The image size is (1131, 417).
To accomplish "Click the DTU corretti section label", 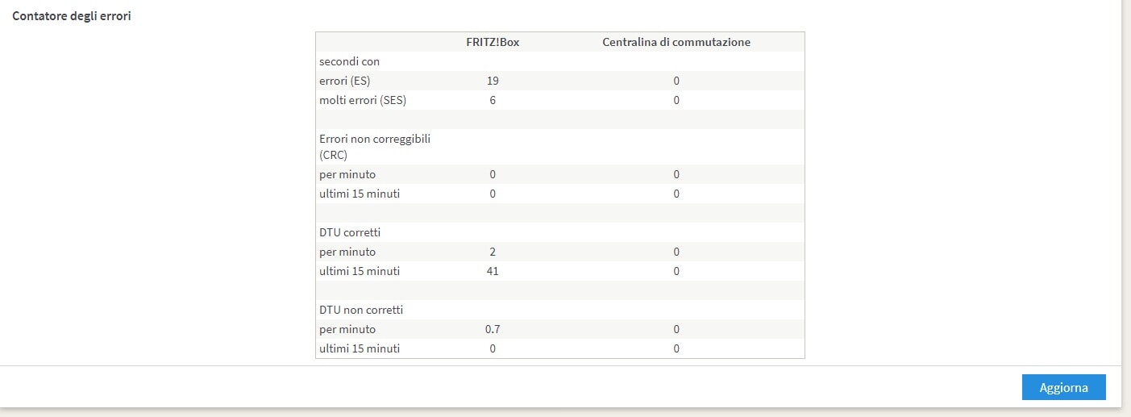I will (349, 232).
